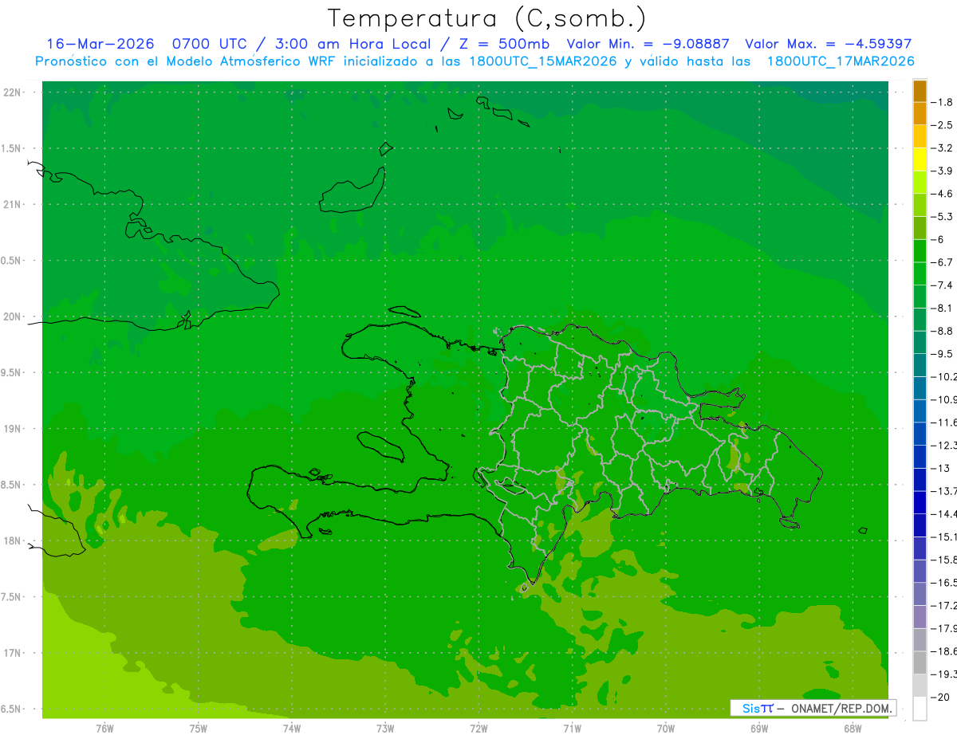This screenshot has width=957, height=739.
Task: Click the -9.5 colorbar label
Action: (942, 354)
